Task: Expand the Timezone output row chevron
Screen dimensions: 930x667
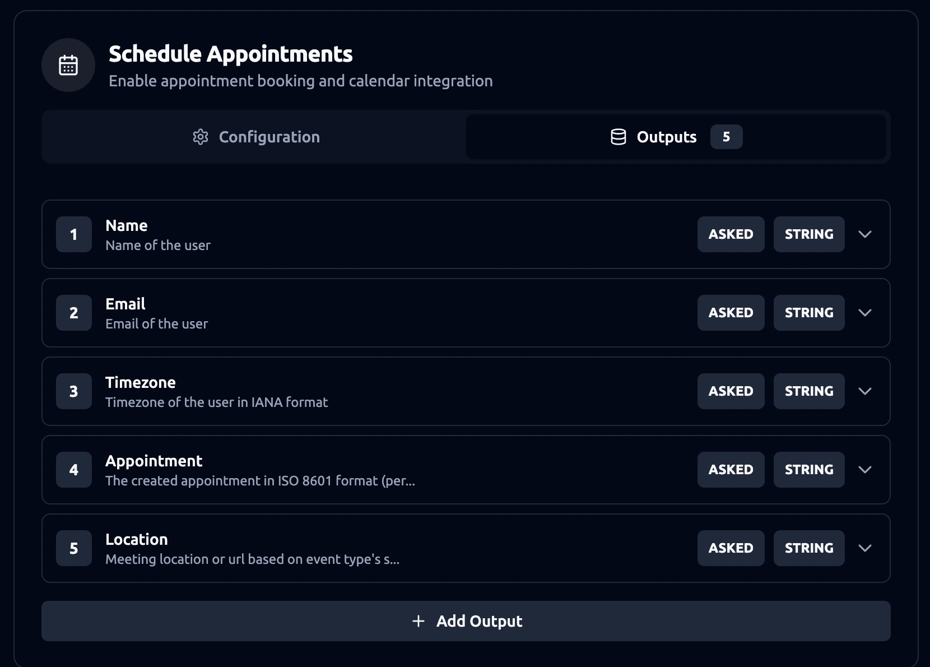Action: pyautogui.click(x=864, y=391)
